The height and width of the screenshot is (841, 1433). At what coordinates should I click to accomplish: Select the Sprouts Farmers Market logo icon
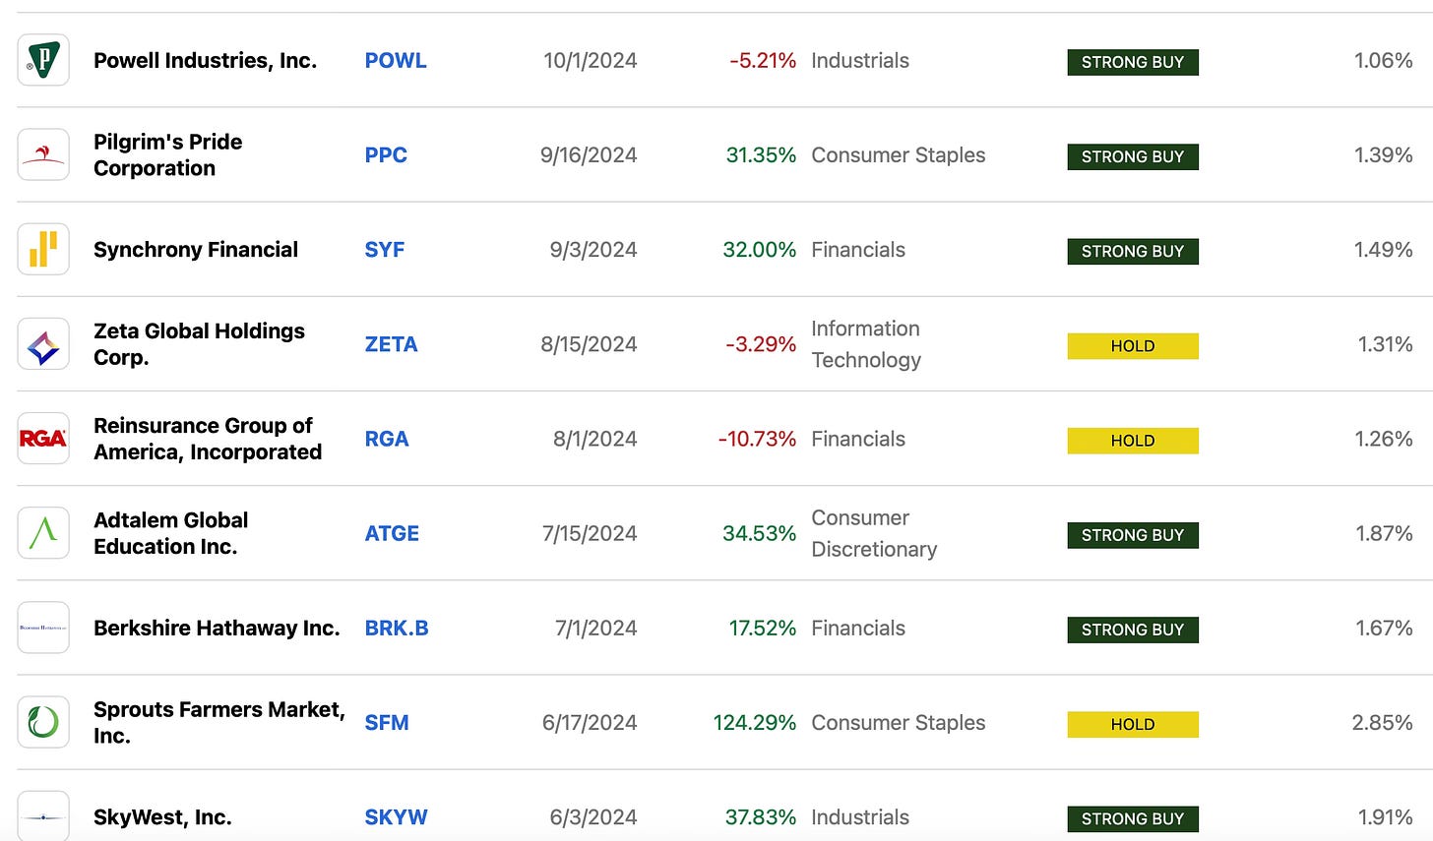point(43,721)
